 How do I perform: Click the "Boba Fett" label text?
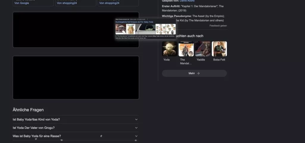(x=219, y=60)
